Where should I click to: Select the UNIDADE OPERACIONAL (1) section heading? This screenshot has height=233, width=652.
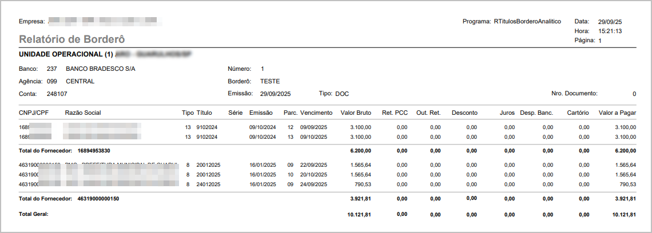click(65, 54)
